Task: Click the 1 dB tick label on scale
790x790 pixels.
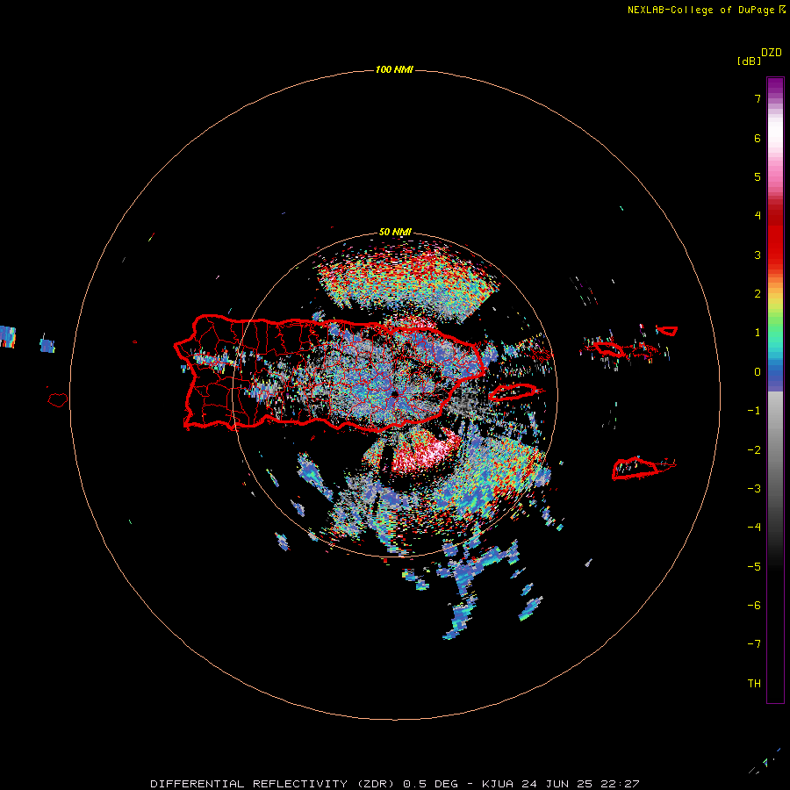Action: pos(758,333)
